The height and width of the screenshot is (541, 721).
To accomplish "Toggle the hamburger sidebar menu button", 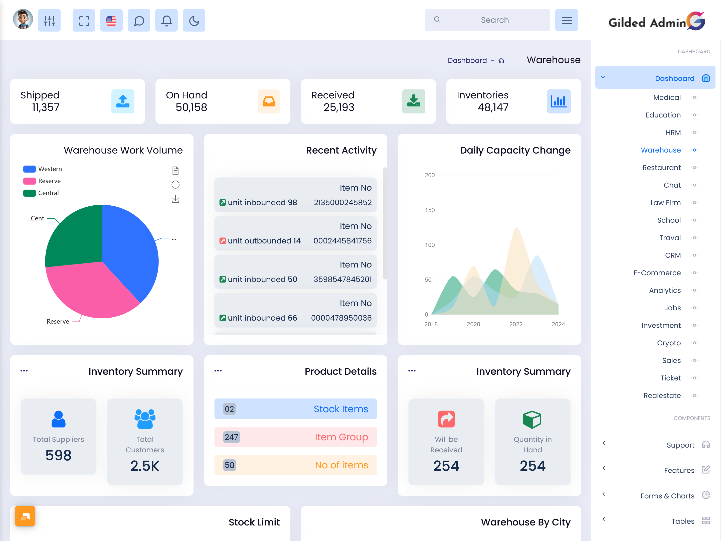I will [567, 20].
